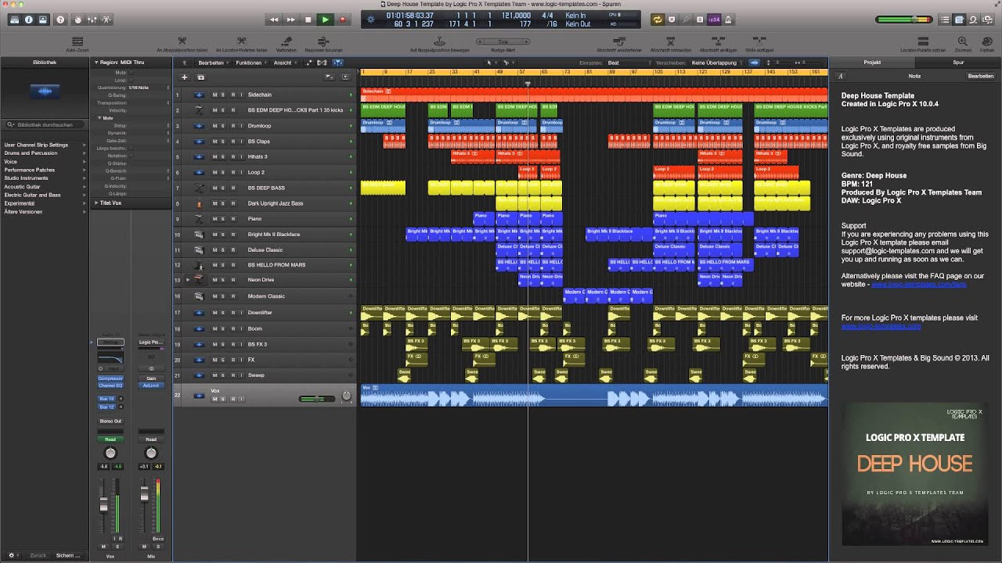Toggle the Note Pad icon
The width and height of the screenshot is (1002, 563).
(x=961, y=20)
